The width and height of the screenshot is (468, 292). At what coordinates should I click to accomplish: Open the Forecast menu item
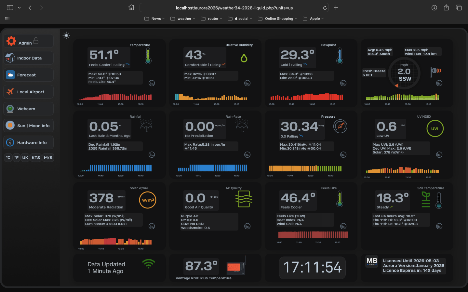pyautogui.click(x=28, y=75)
